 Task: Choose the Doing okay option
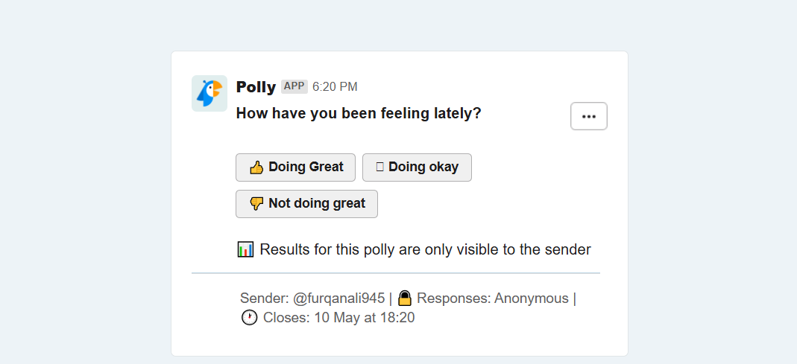(x=417, y=167)
